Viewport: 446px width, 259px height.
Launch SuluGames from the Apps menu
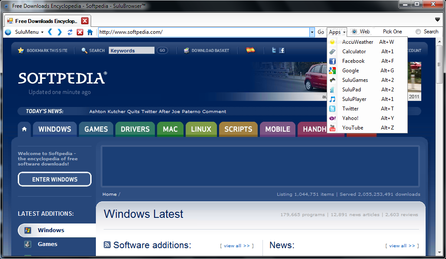[367, 80]
